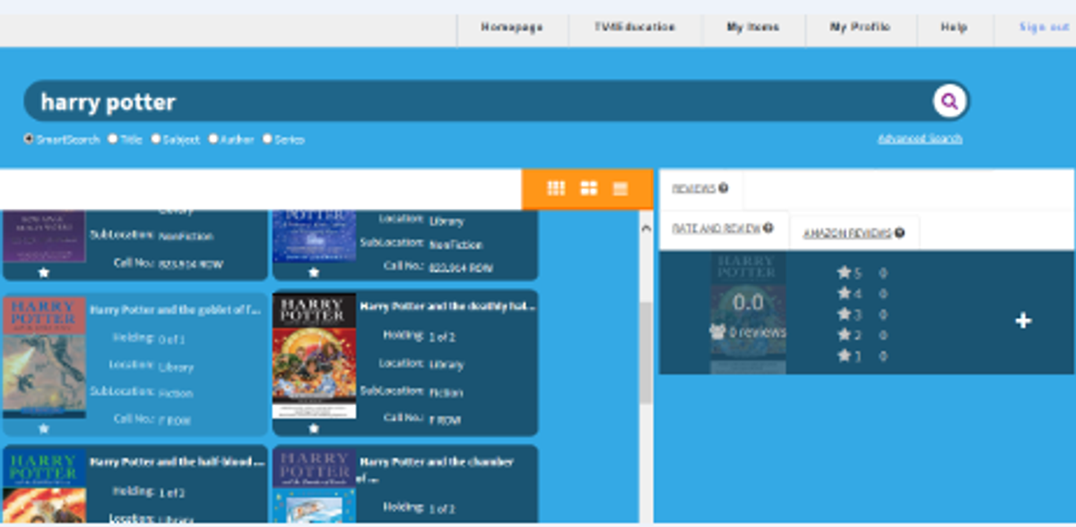Select the Title search radio button
The image size is (1076, 527).
pyautogui.click(x=112, y=139)
